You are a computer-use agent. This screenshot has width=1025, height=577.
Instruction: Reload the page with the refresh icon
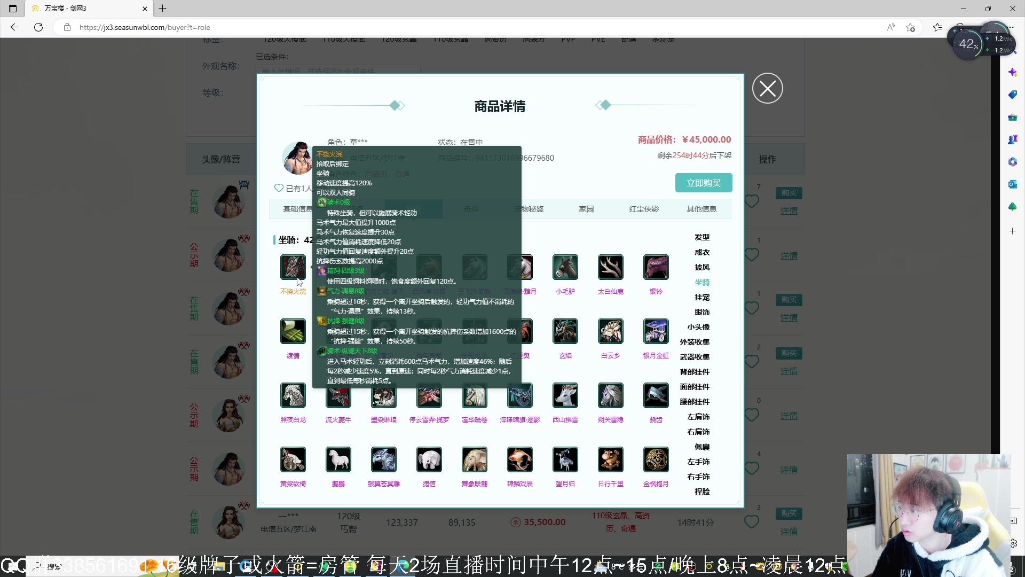pos(38,27)
